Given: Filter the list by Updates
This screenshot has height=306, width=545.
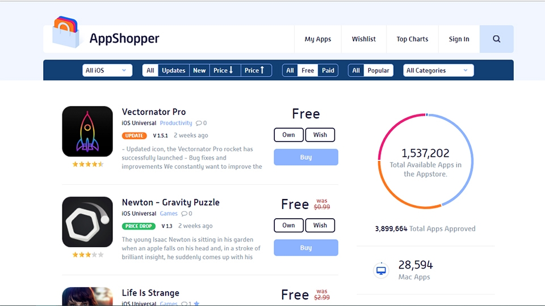Looking at the screenshot, I should tap(174, 70).
